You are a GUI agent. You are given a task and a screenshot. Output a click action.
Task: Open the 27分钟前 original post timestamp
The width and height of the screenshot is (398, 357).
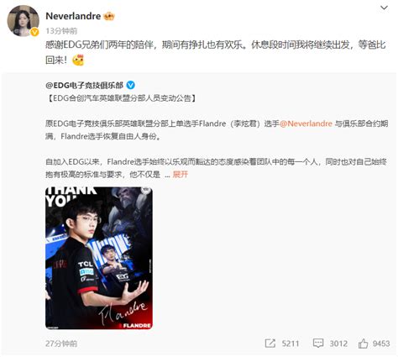click(x=61, y=344)
